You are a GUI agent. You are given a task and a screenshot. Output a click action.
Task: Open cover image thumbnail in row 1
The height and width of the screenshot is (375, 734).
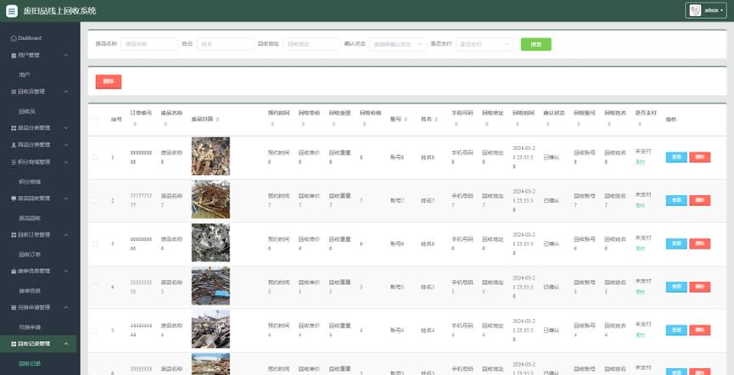210,156
